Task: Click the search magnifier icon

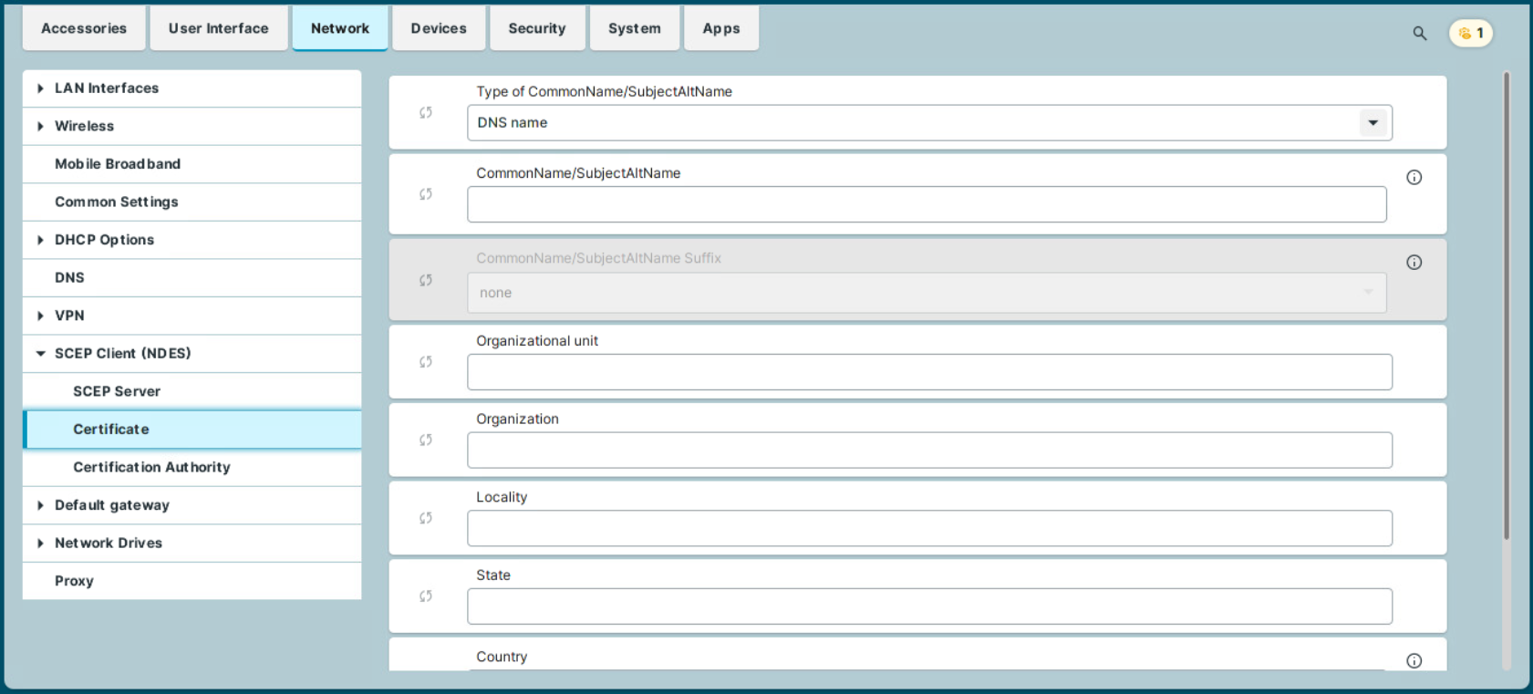Action: [x=1419, y=34]
